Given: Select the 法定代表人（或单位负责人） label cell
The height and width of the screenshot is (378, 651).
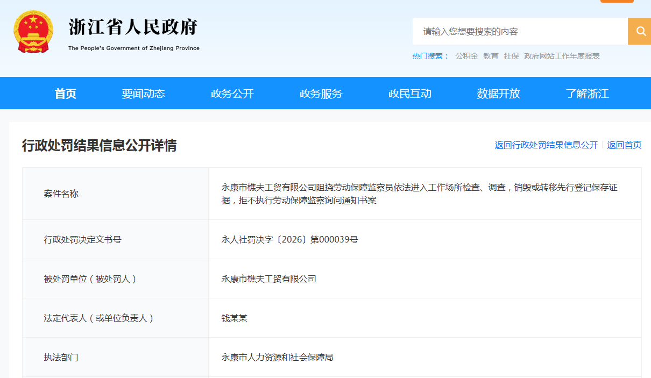Looking at the screenshot, I should tap(115, 318).
